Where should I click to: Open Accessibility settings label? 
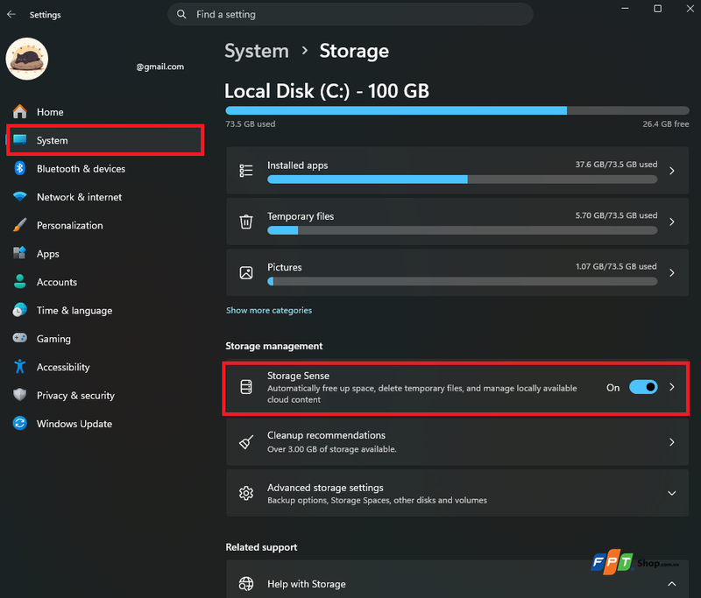click(x=63, y=367)
